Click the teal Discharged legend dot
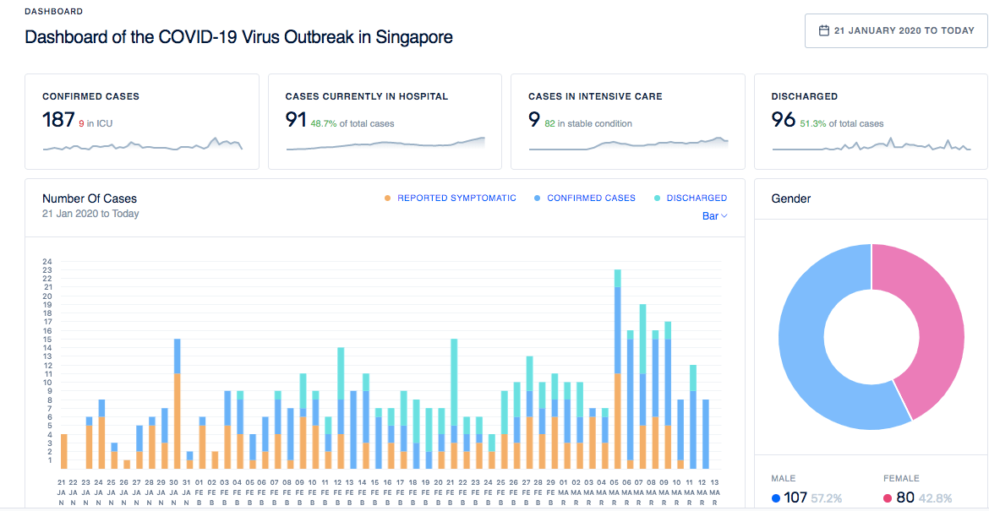989x511 pixels. pyautogui.click(x=658, y=198)
